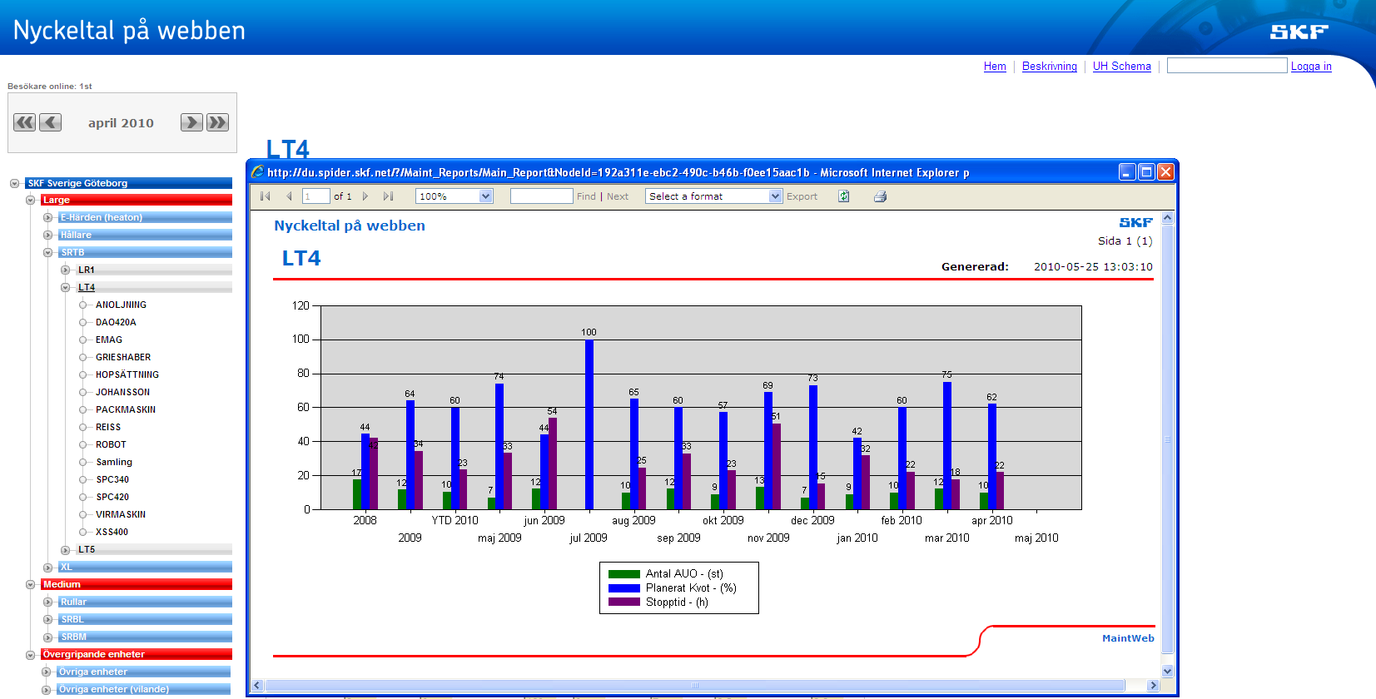Collapse the Medium group
Viewport: 1376px width, 699px height.
[31, 584]
